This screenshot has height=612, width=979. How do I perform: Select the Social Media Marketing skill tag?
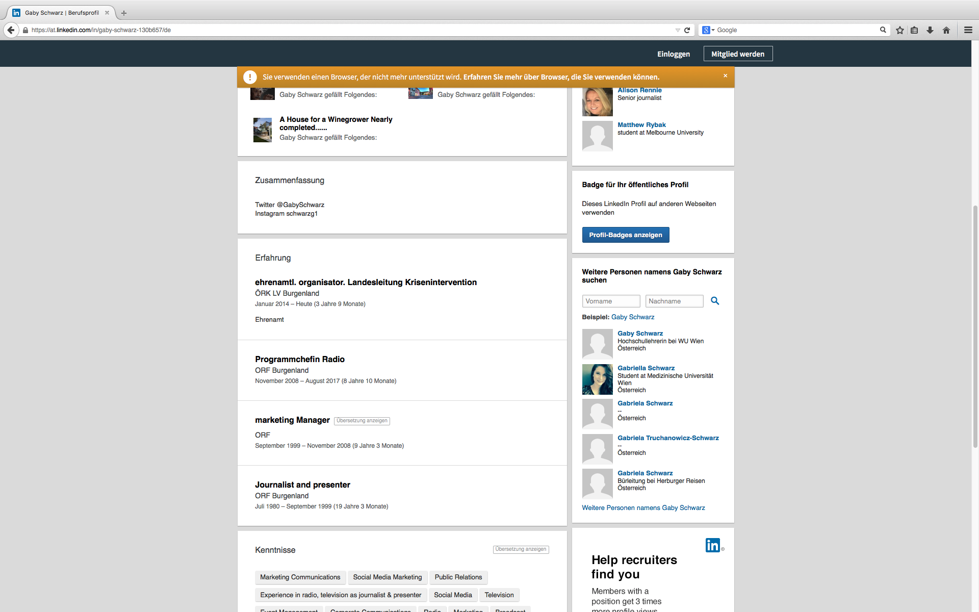pyautogui.click(x=388, y=577)
